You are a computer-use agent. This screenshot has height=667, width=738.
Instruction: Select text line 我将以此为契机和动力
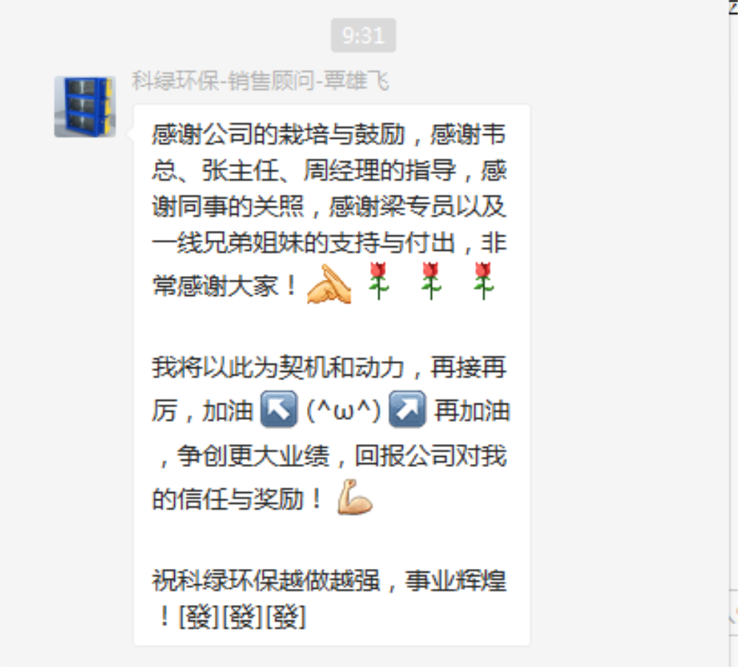pos(278,367)
